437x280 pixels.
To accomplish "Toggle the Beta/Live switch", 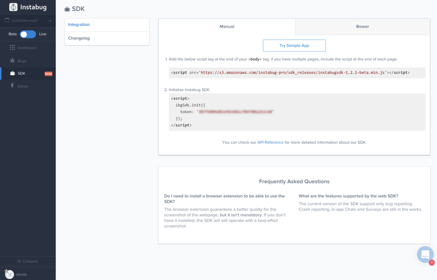I will coord(28,34).
